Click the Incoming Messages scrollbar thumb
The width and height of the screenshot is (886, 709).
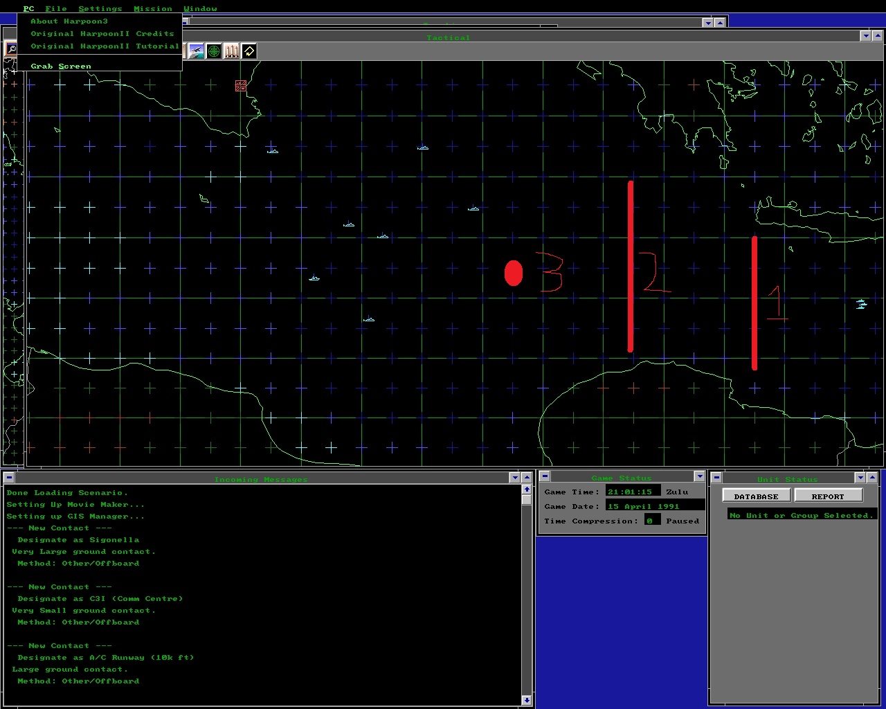526,499
